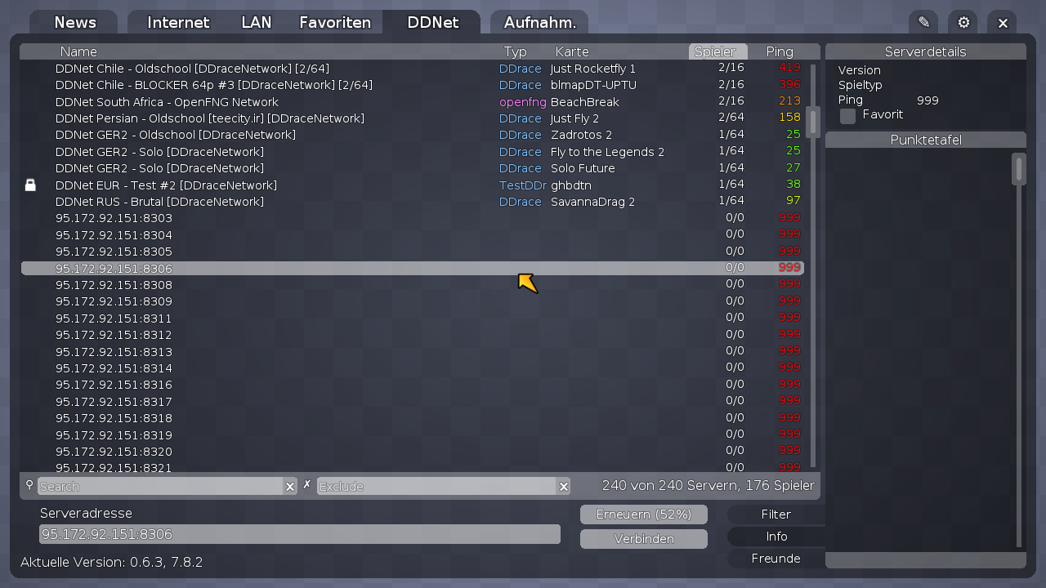Click the search magnifier icon
The image size is (1046, 588).
click(29, 486)
